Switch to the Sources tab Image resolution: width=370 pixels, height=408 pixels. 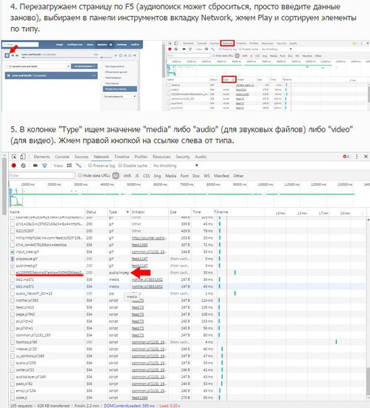pyautogui.click(x=82, y=157)
